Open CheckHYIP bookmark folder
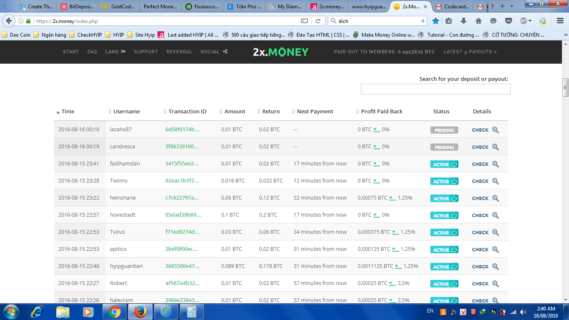This screenshot has width=569, height=320. point(85,35)
